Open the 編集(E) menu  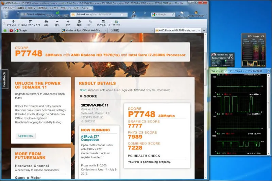(x=21, y=8)
